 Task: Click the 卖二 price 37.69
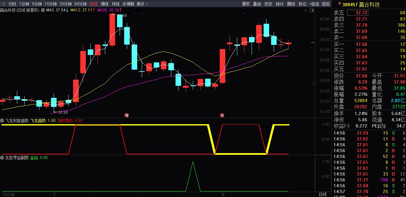[x=361, y=32]
